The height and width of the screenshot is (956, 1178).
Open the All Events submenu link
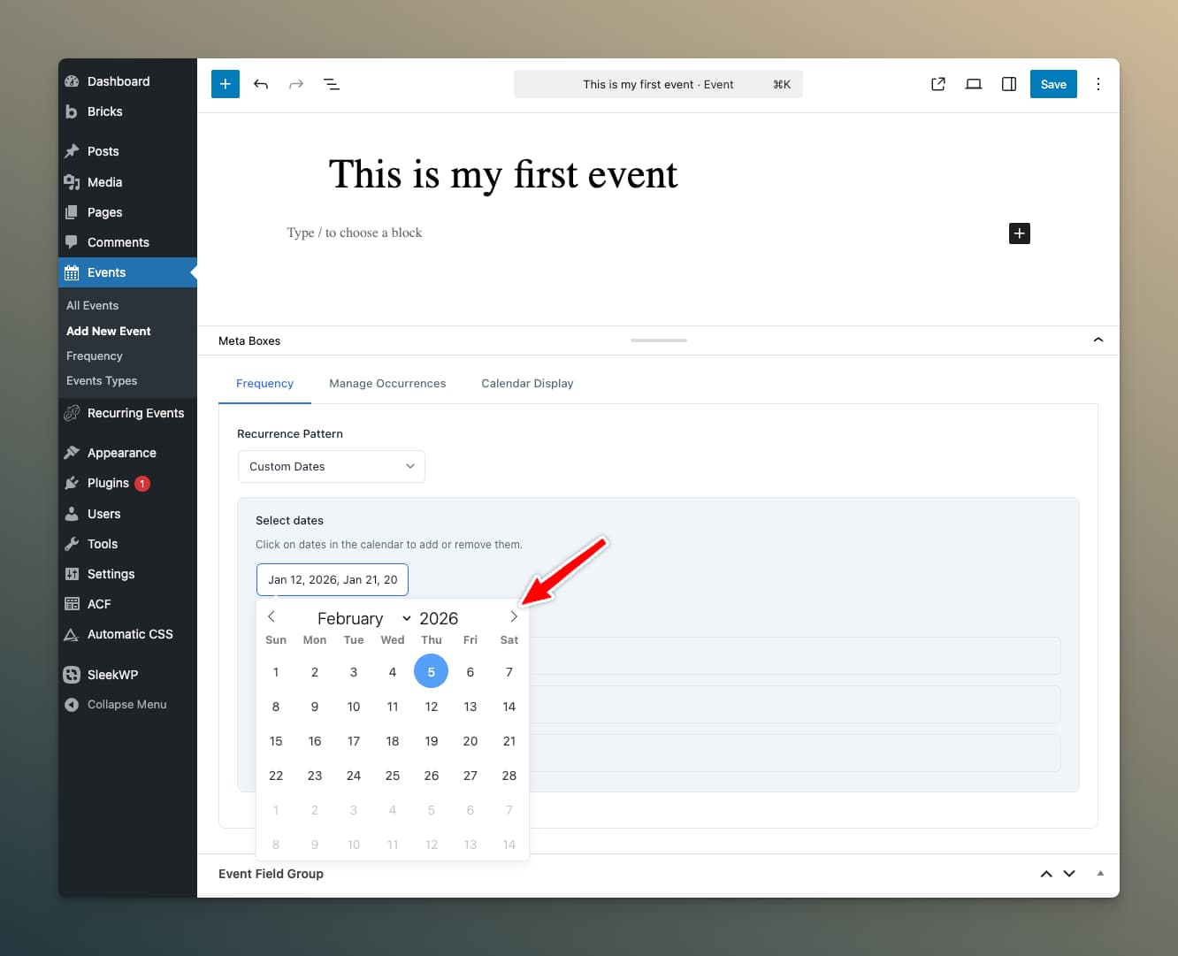92,305
